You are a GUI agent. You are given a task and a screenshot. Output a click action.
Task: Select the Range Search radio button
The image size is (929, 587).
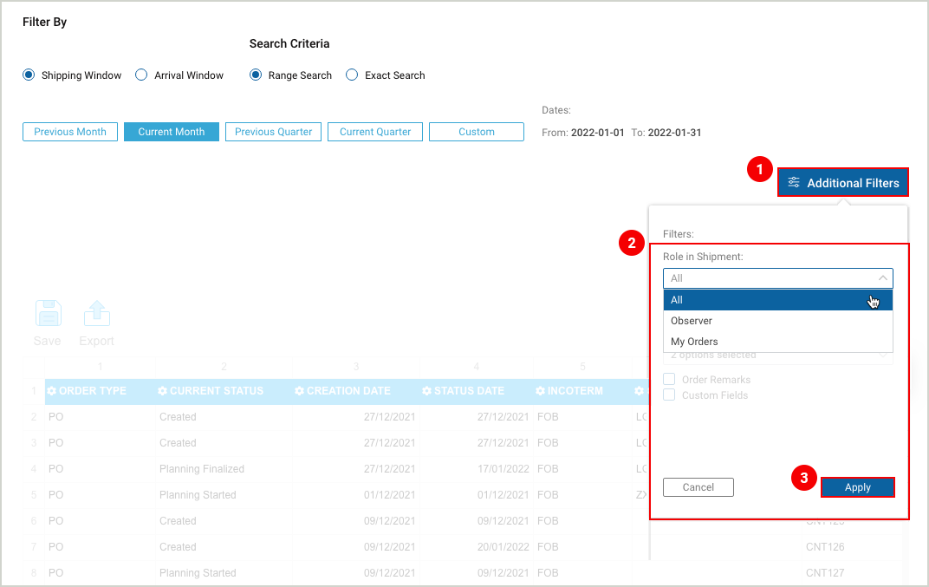point(256,75)
